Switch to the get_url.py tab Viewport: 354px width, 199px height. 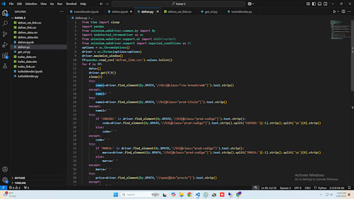[x=211, y=12]
